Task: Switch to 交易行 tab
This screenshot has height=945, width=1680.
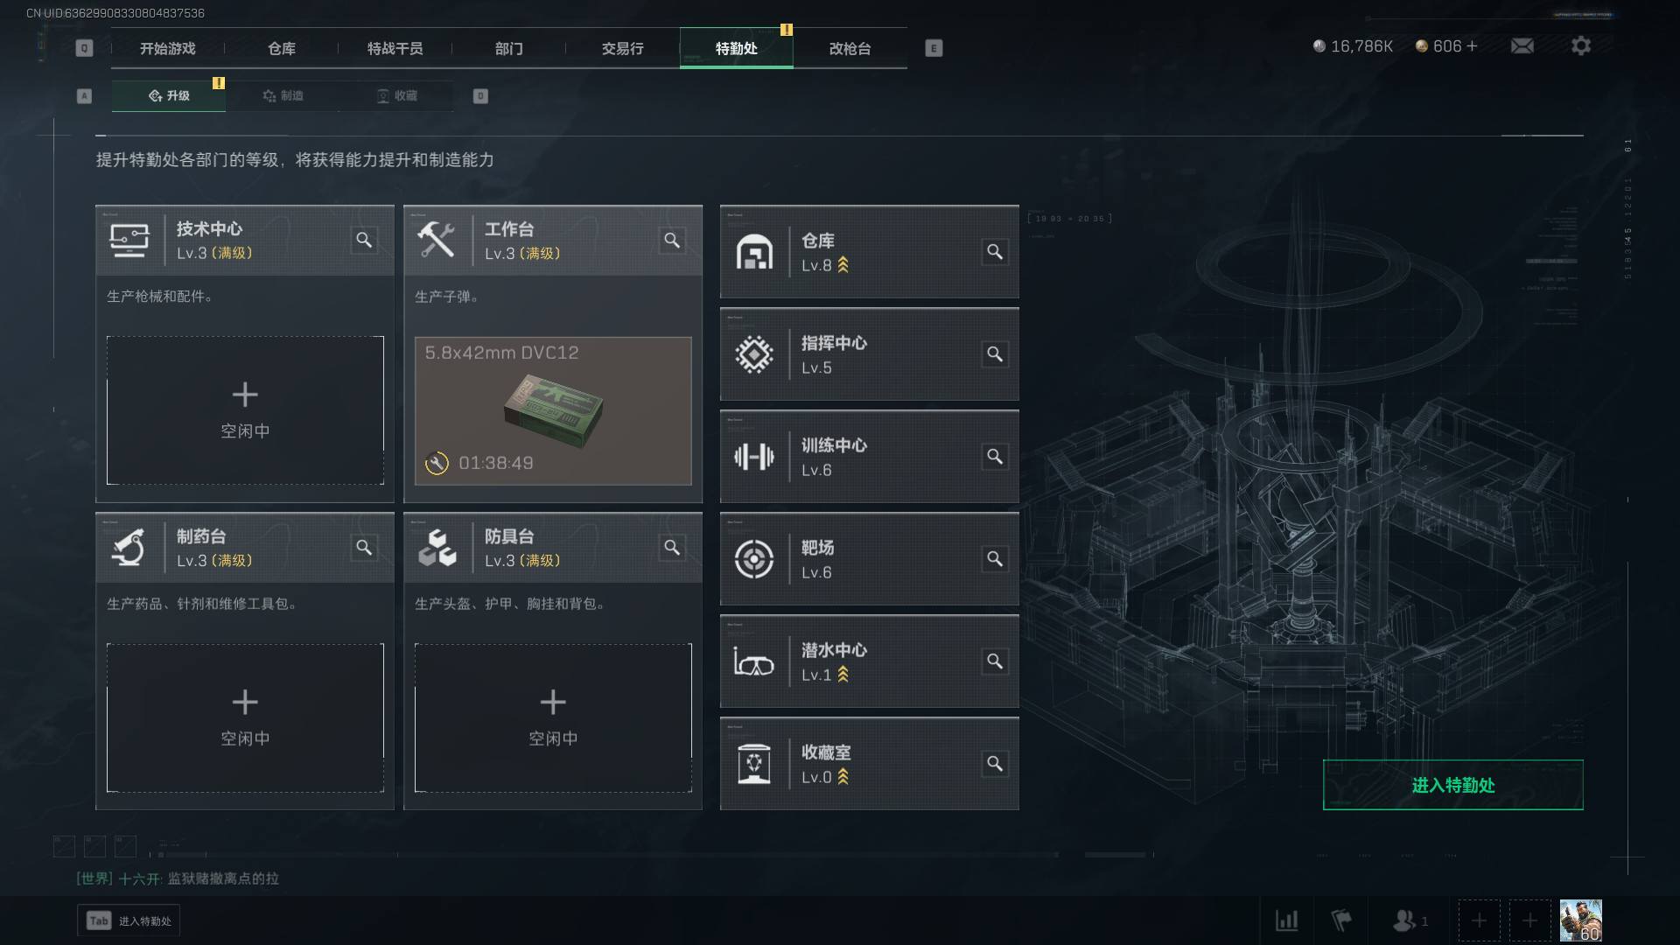Action: pos(622,48)
